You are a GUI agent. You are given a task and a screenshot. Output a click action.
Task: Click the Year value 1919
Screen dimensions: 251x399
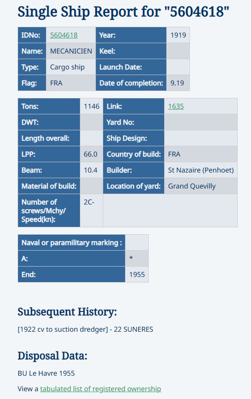178,35
